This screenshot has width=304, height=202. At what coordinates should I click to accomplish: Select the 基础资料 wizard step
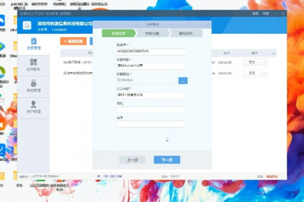[x=186, y=33]
